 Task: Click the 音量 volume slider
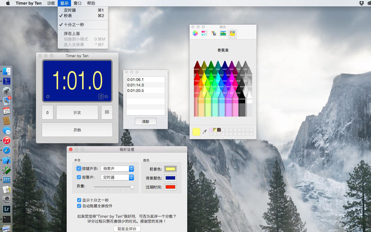(113, 187)
